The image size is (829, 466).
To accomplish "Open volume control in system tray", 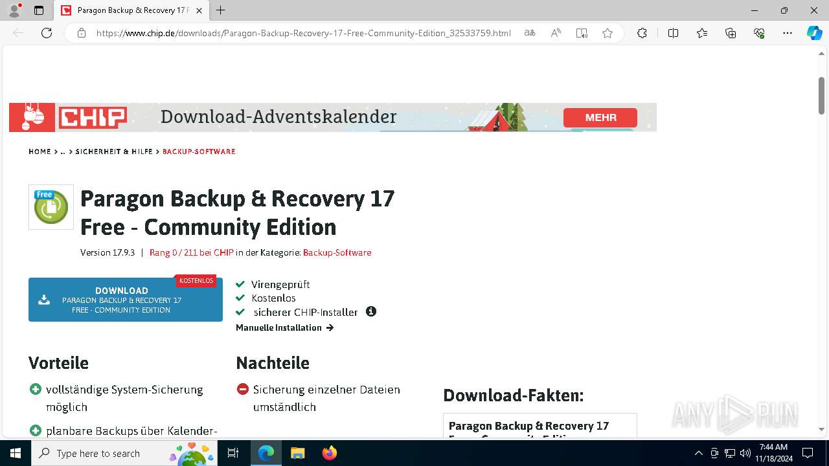I will pyautogui.click(x=745, y=453).
